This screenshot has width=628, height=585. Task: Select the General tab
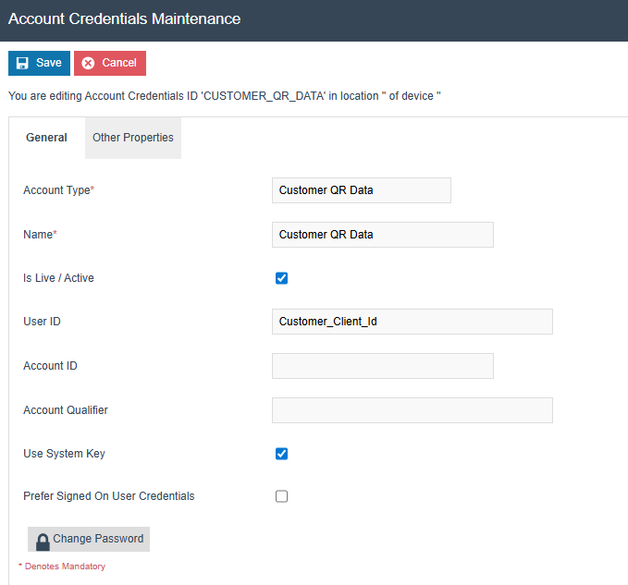coord(46,138)
